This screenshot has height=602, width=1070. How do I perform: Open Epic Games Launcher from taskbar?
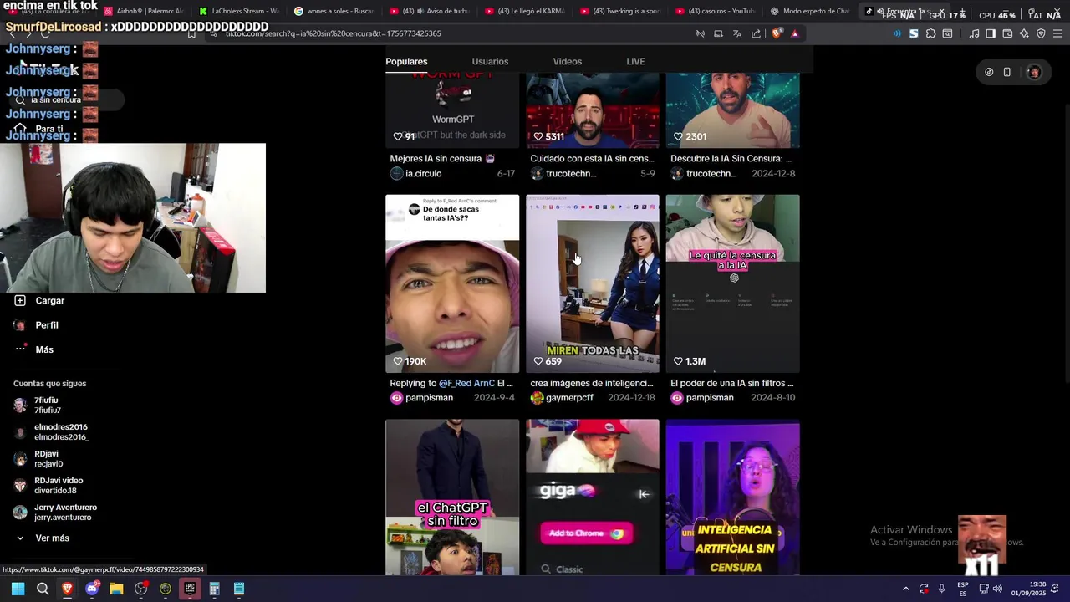190,589
